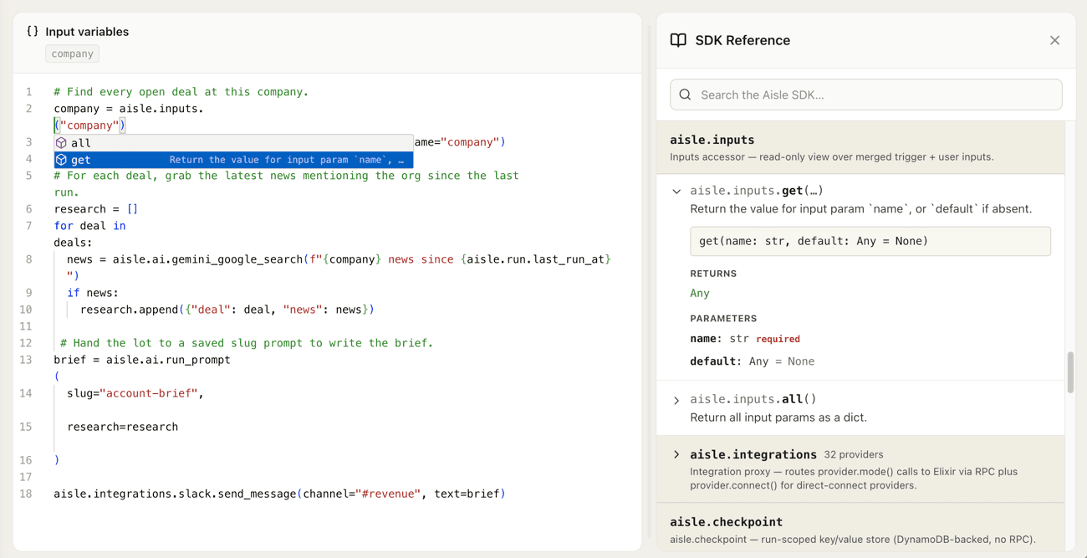
Task: Click the cube icon beside 'all' suggestion
Action: [x=61, y=143]
